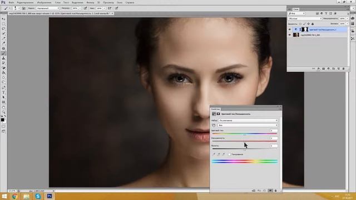356x200 pixels.
Task: Filter layers by adjustment layer icon
Action: (322, 13)
